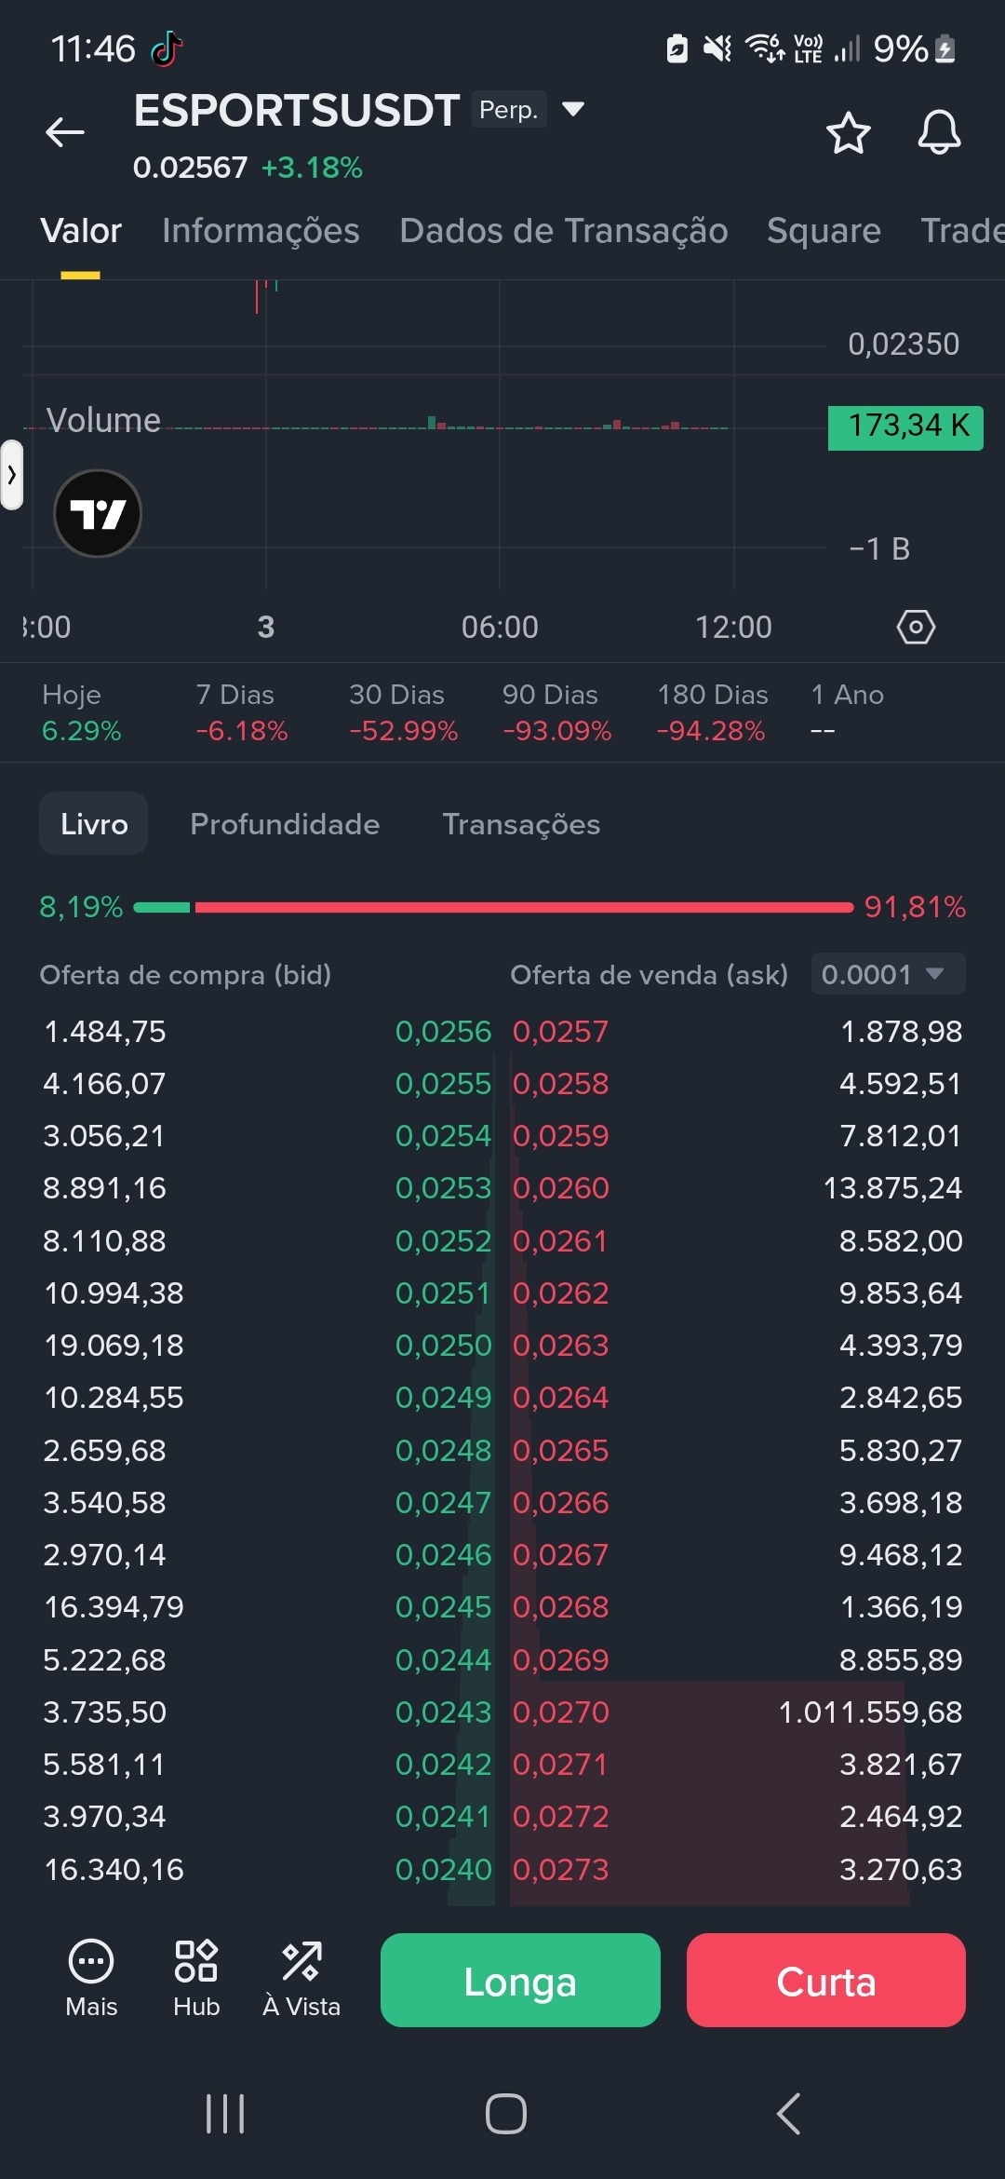This screenshot has height=2179, width=1005.
Task: Select the 0,0270 ask price row
Action: [737, 1712]
